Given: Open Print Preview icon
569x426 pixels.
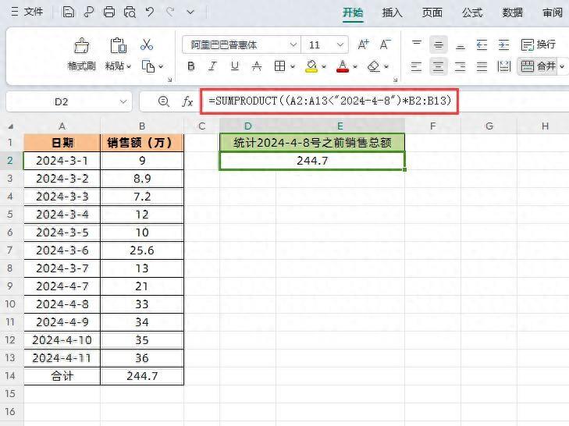Looking at the screenshot, I should pos(130,12).
